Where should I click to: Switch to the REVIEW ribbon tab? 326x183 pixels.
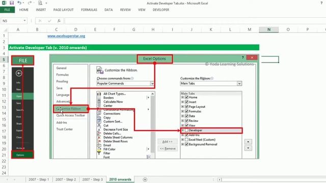click(x=125, y=10)
